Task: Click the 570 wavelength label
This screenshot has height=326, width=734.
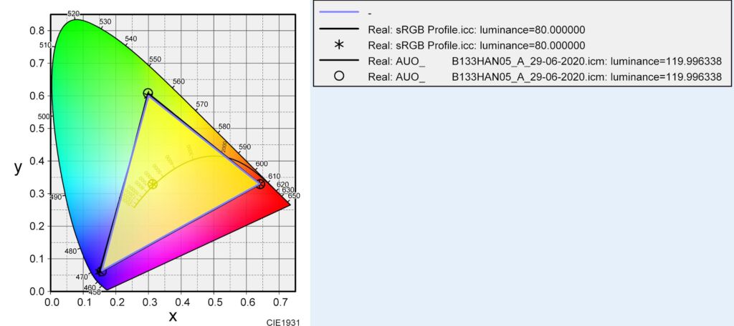Action: pos(201,104)
